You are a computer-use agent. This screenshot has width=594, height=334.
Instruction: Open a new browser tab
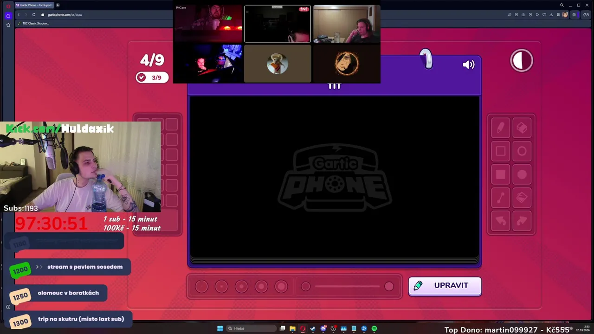click(x=58, y=5)
